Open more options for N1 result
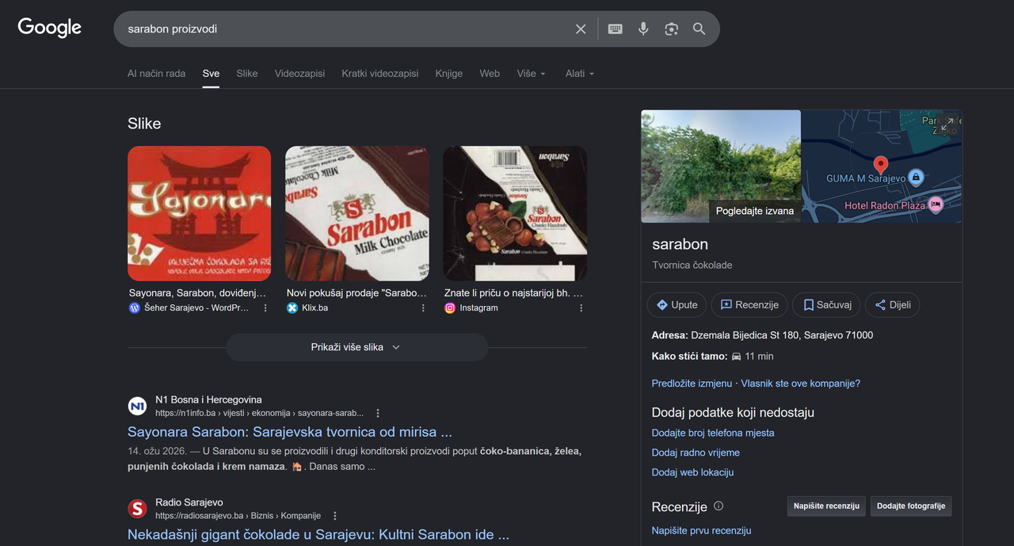The image size is (1014, 546). tap(378, 414)
